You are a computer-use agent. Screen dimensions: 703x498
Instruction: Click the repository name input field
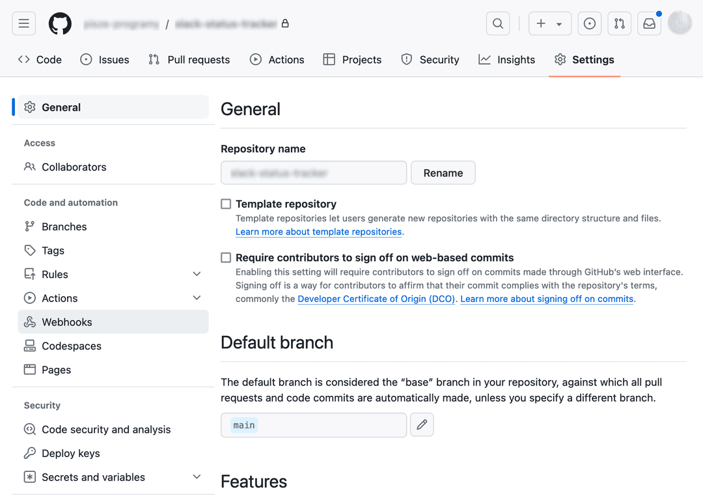coord(314,173)
